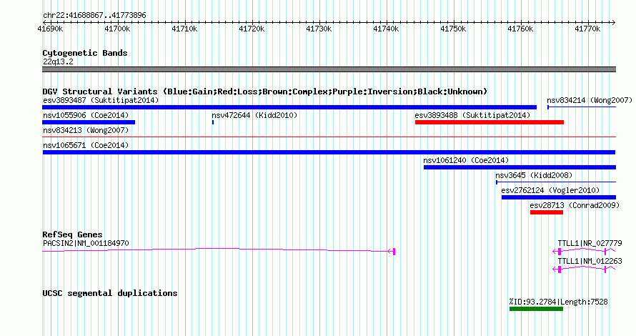Click the 41730k ruler tick label
636x336 pixels.
319,29
